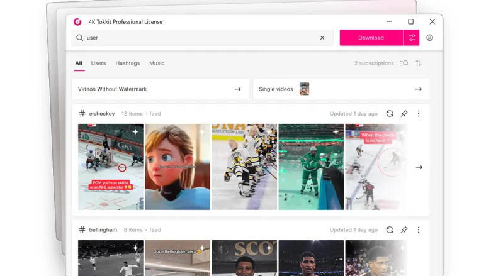This screenshot has height=276, width=491.
Task: Pin the eishockey subscription
Action: [x=404, y=114]
